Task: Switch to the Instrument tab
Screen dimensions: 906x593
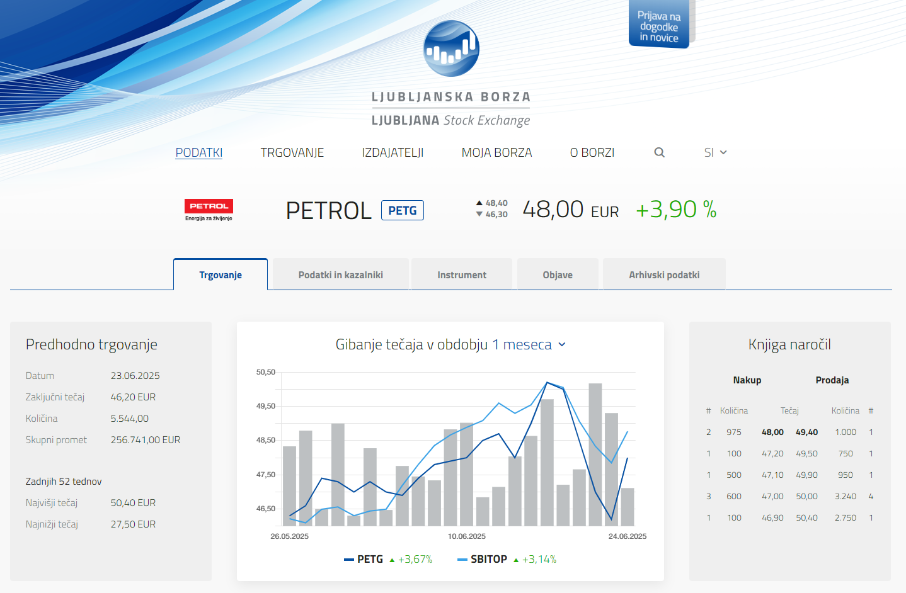Action: 462,274
